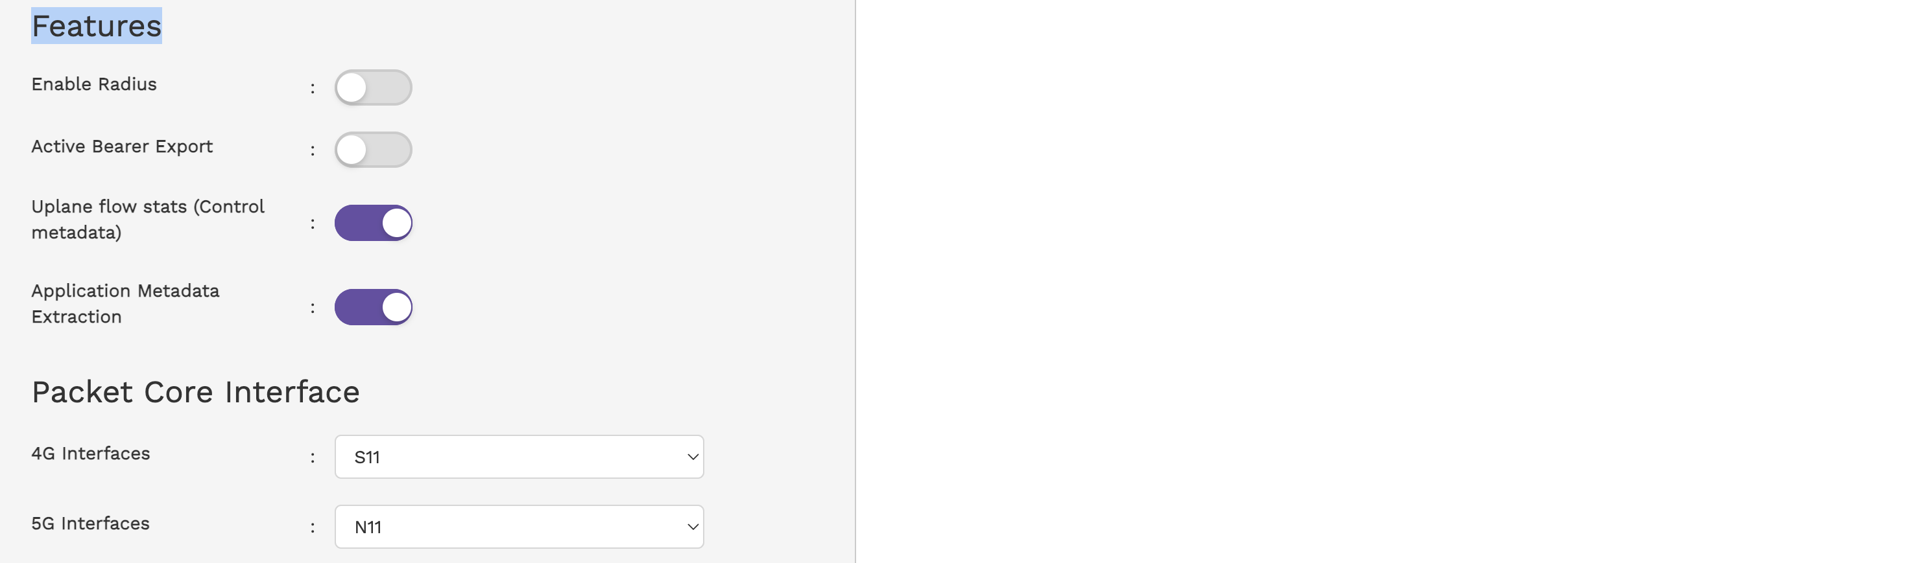Click the Enable Radius label
This screenshot has width=1912, height=563.
(x=94, y=85)
